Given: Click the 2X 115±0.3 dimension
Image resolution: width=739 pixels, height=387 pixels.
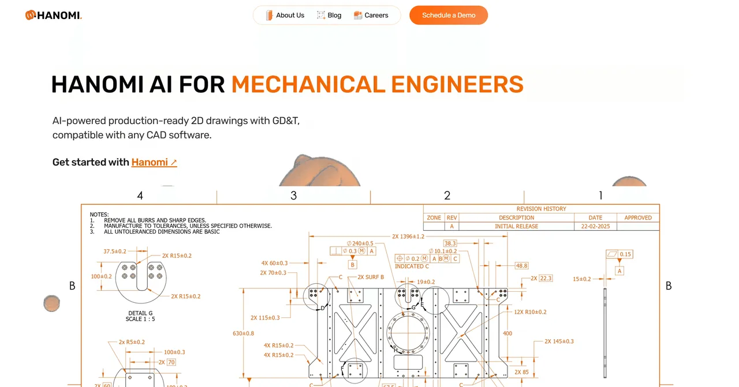Looking at the screenshot, I should [265, 318].
